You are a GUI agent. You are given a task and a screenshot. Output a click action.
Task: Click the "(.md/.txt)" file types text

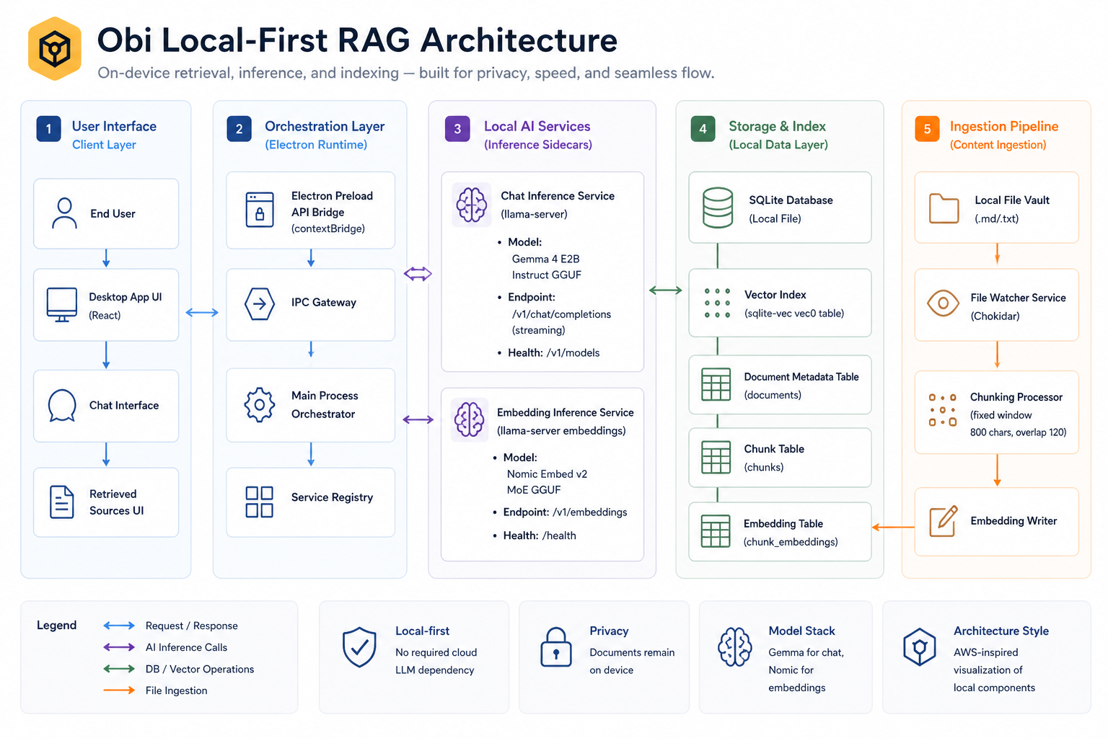coord(996,218)
